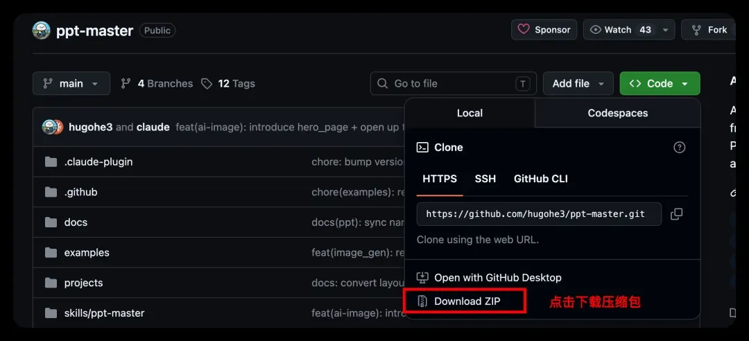
Task: Click the fork icon in Fork button
Action: [697, 30]
